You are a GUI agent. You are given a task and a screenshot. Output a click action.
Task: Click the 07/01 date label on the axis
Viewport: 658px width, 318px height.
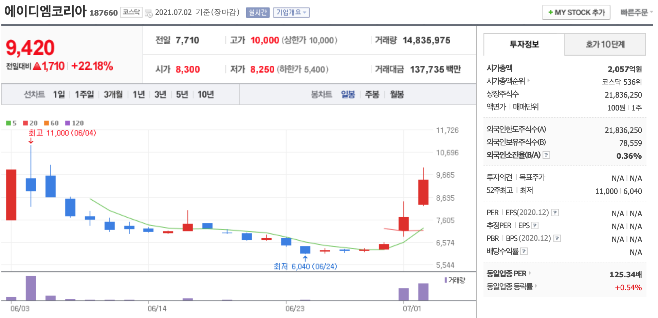[412, 309]
